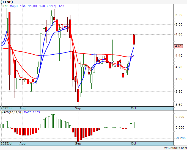
Task: Click the 0.200 MACD axis label
Action: tap(180, 117)
